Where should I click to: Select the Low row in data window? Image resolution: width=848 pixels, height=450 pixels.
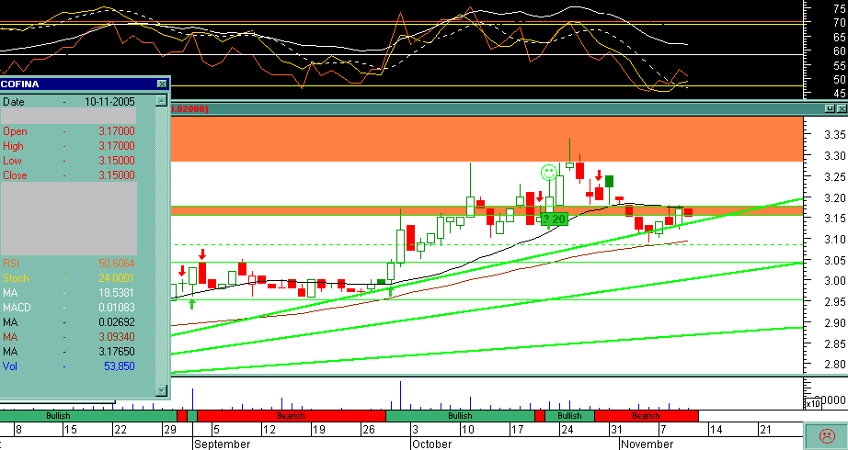click(69, 161)
